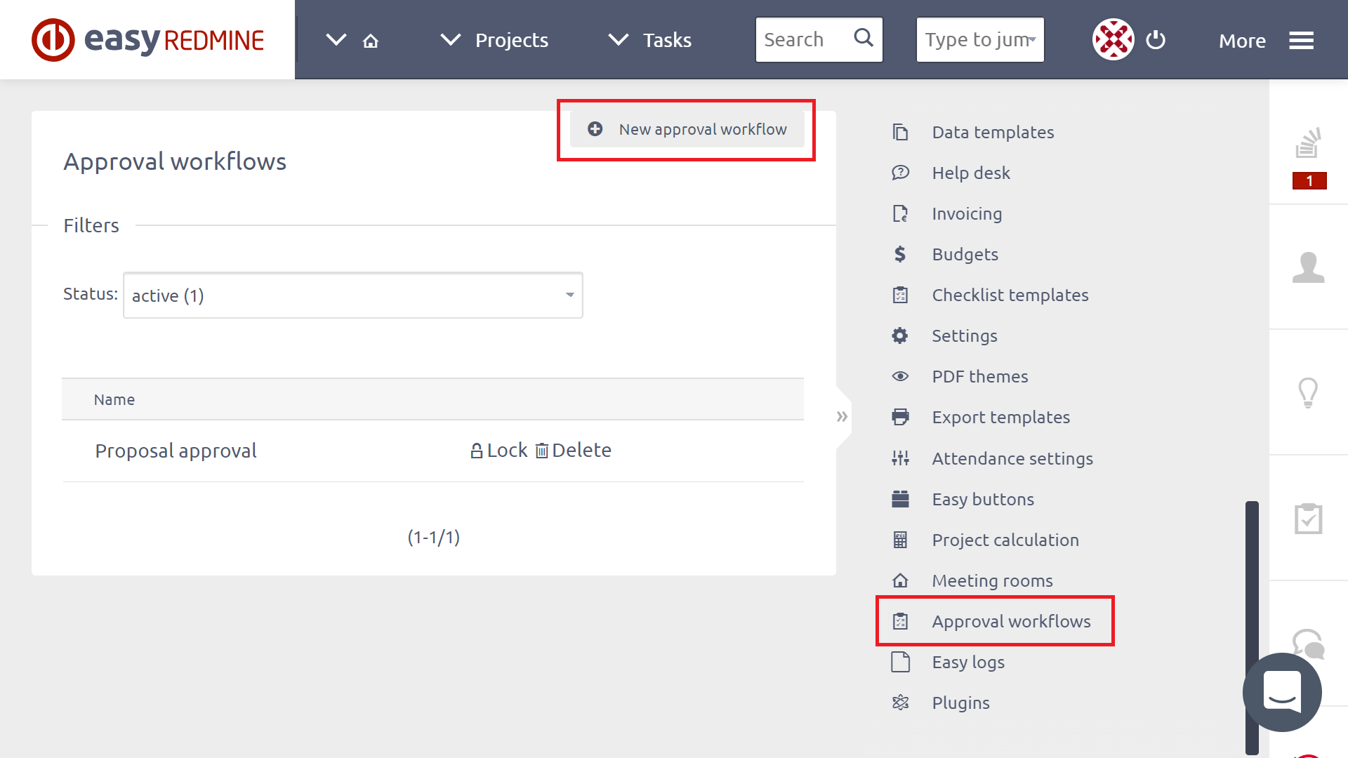Open Attendance settings
The image size is (1348, 758).
click(1012, 458)
